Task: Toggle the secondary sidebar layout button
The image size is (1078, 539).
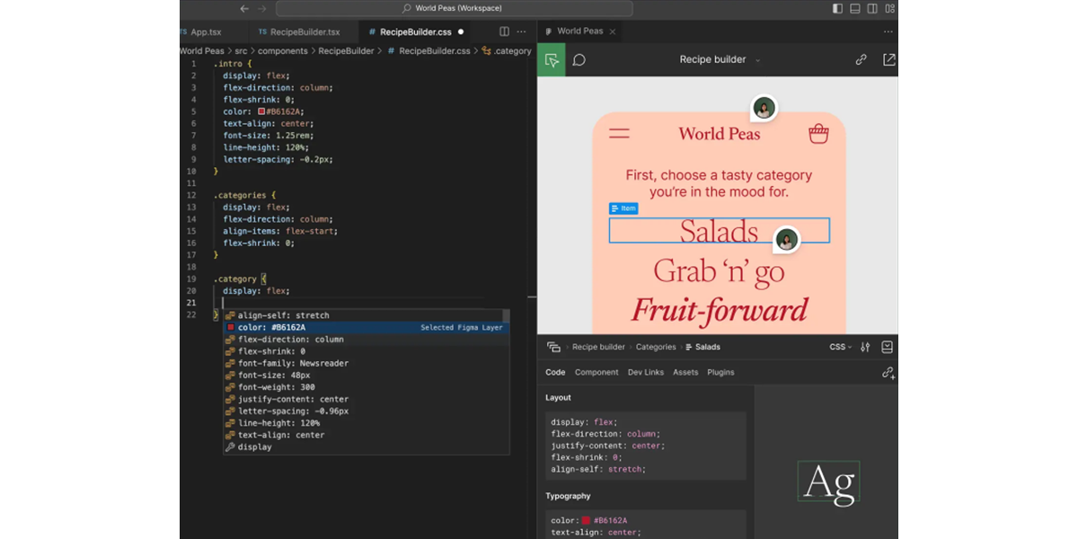Action: click(871, 9)
